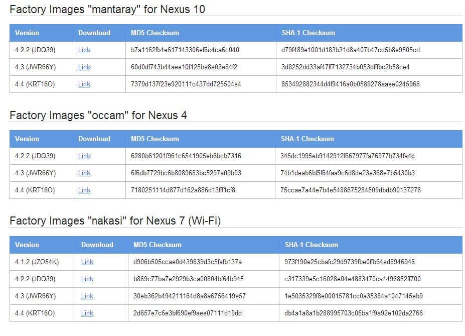Select the mantaray 4.4 MD5 checksum text
Image resolution: width=465 pixels, height=336 pixels.
click(x=186, y=84)
